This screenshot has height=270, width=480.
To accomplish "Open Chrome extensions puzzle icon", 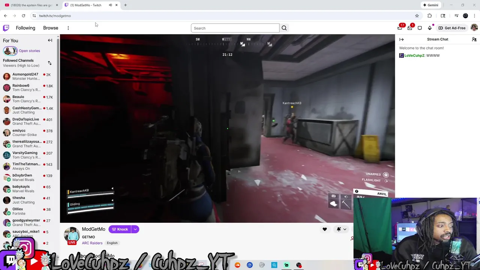I will [x=430, y=16].
